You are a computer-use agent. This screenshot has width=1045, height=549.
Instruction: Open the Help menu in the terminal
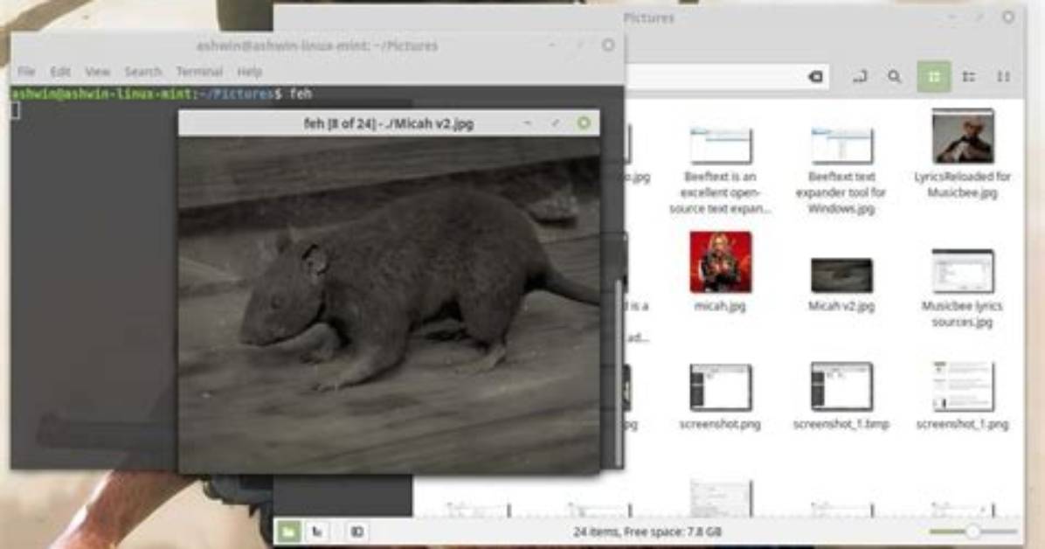[x=249, y=72]
